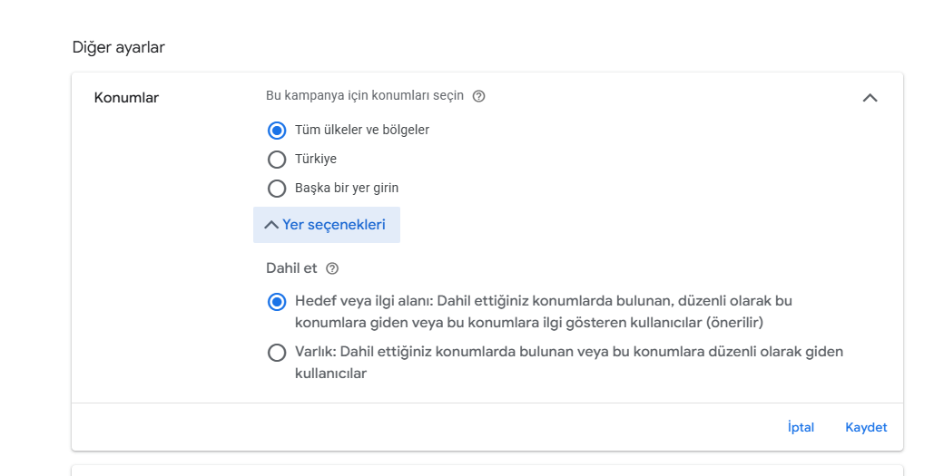Click the Türkiye option label text
934x476 pixels.
(x=316, y=159)
